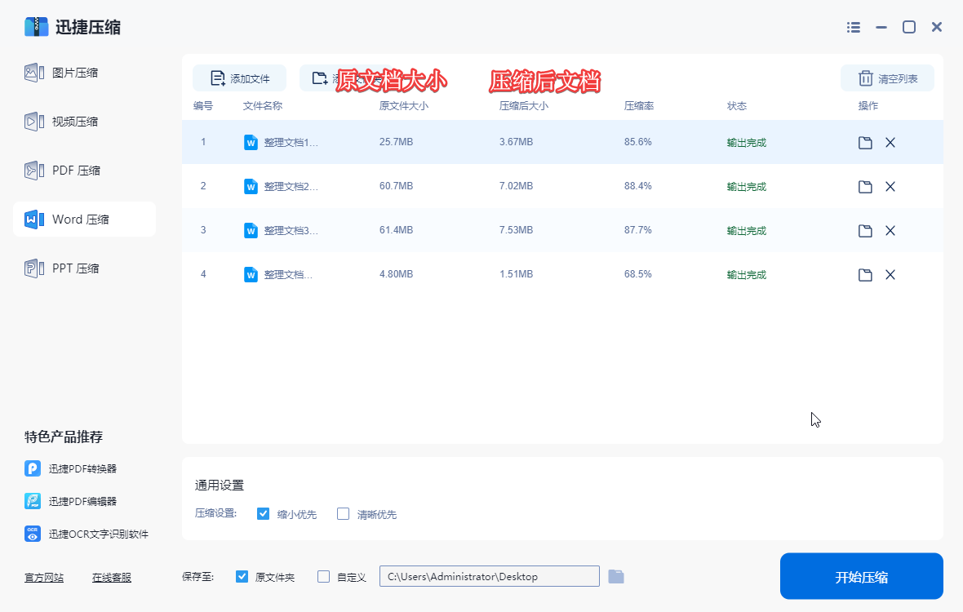The height and width of the screenshot is (612, 963).
Task: Click the save path input field
Action: pos(490,576)
